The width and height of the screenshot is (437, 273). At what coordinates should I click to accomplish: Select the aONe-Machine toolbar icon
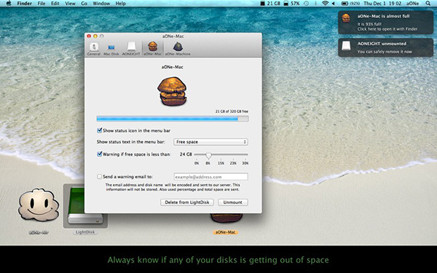pos(178,49)
